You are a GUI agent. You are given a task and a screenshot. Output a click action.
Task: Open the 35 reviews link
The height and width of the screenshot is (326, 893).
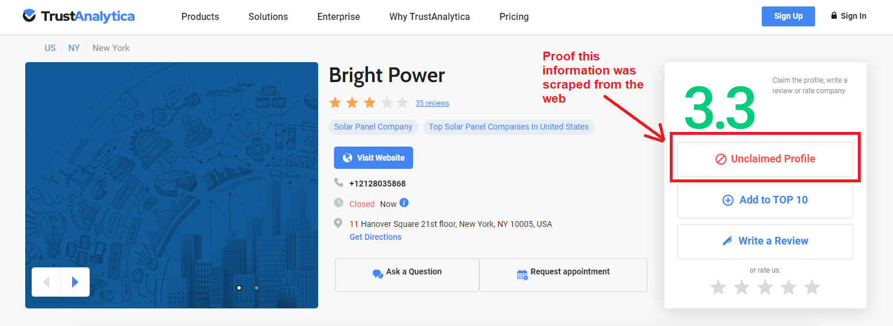pos(432,103)
